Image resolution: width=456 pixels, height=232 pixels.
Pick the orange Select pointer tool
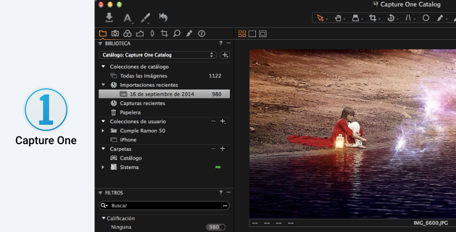pos(320,18)
